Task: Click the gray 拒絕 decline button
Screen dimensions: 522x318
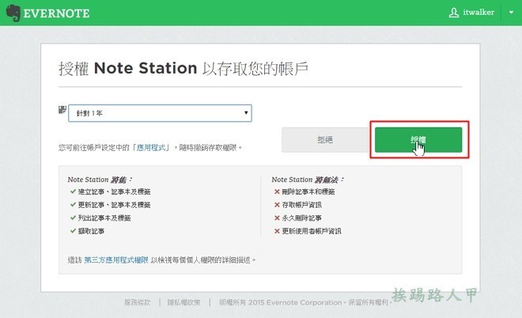Action: point(325,140)
